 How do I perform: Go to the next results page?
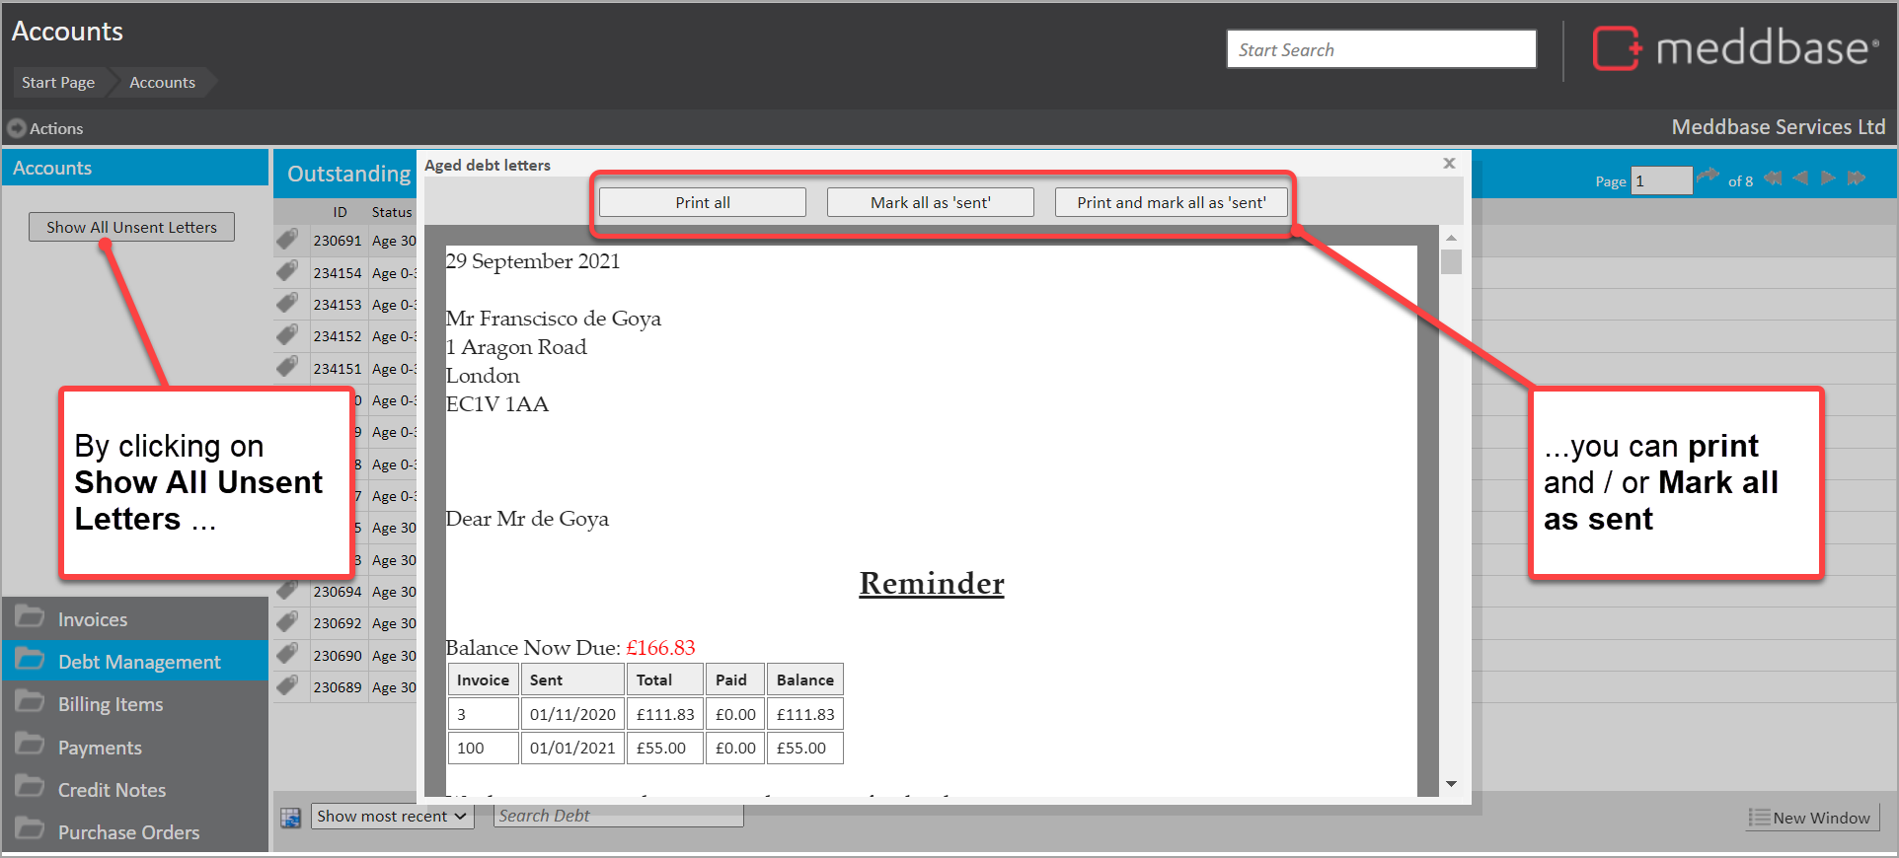pyautogui.click(x=1828, y=179)
